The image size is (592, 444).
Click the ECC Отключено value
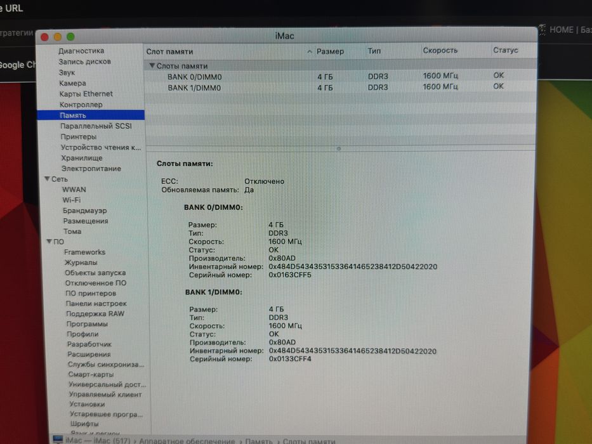pyautogui.click(x=265, y=181)
